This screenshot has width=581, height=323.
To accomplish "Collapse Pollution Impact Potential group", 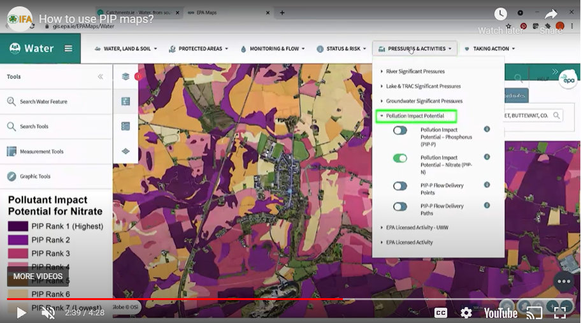I will (x=416, y=116).
